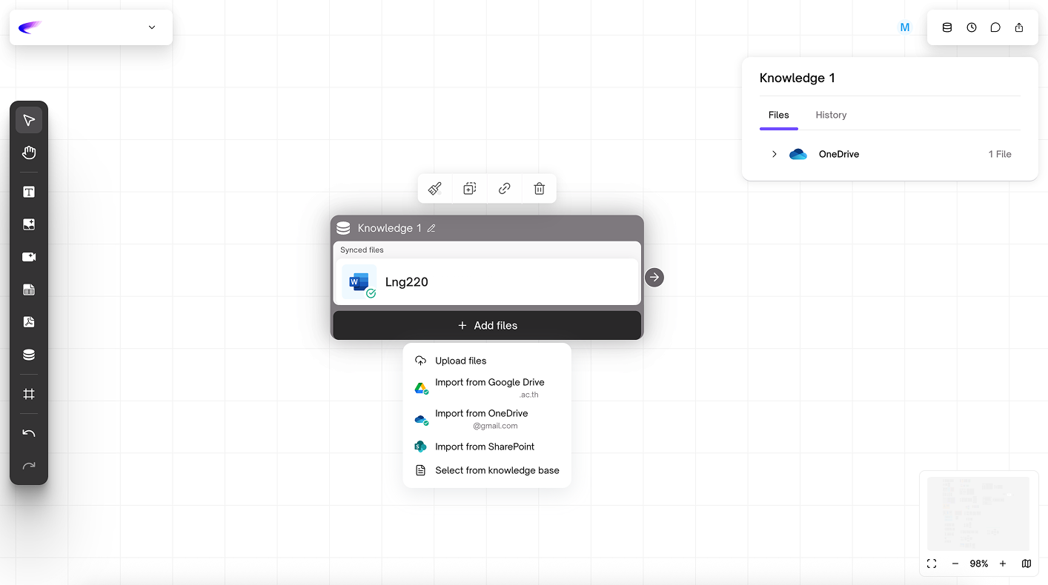The width and height of the screenshot is (1048, 585).
Task: Click the link icon above node
Action: pos(504,189)
